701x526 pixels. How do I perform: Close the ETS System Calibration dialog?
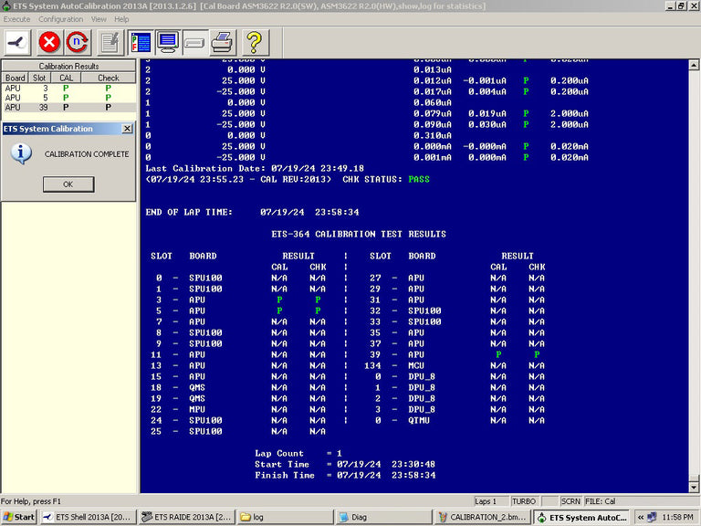point(127,129)
